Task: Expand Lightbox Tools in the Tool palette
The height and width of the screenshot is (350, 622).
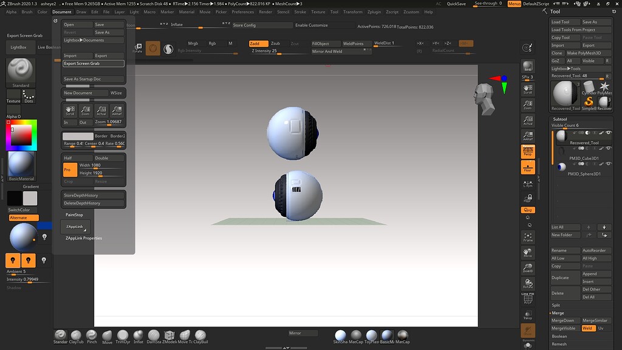Action: 566,69
